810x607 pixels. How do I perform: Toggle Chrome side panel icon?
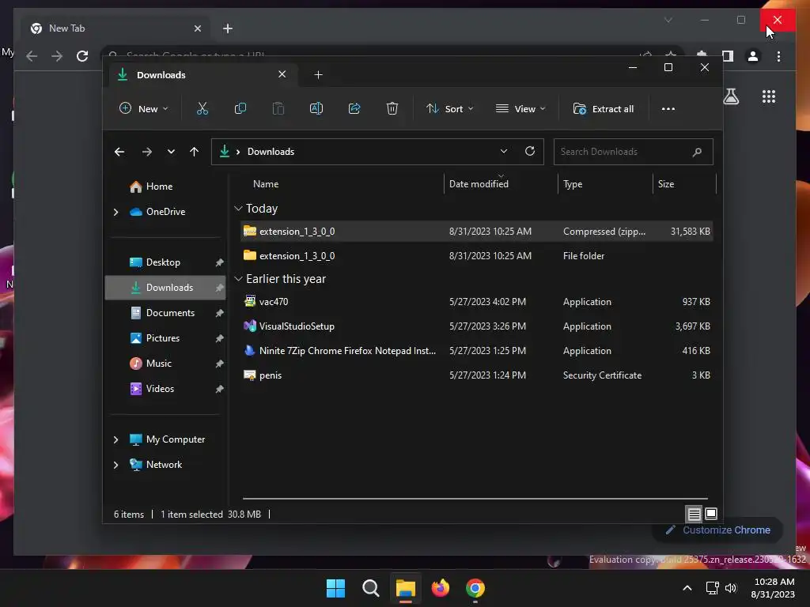(x=728, y=56)
